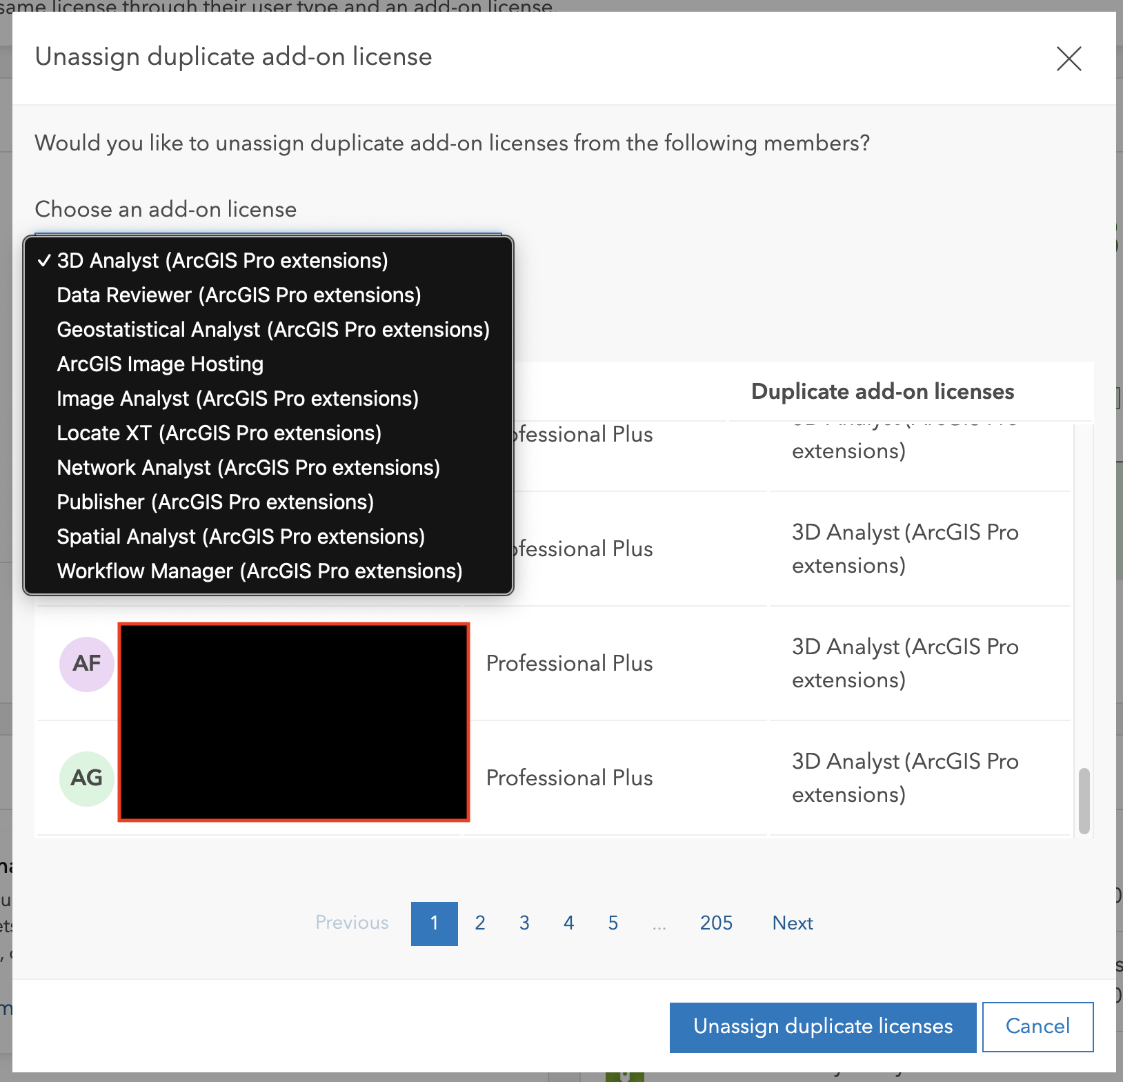1123x1082 pixels.
Task: Click the Choose an add-on license label
Action: 166,209
